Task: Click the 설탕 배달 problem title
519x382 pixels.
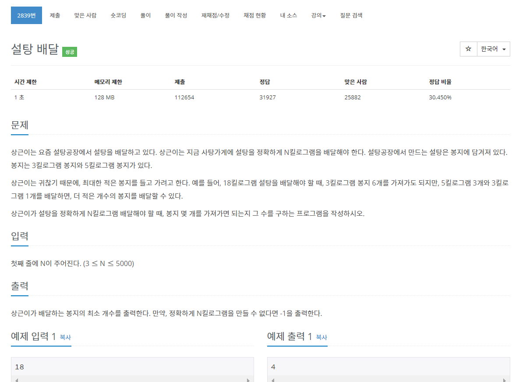Action: click(x=35, y=49)
